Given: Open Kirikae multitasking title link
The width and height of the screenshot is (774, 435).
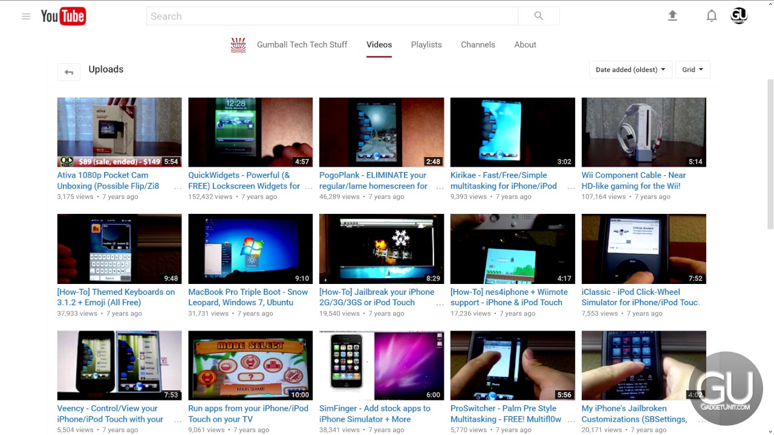Looking at the screenshot, I should coord(504,181).
